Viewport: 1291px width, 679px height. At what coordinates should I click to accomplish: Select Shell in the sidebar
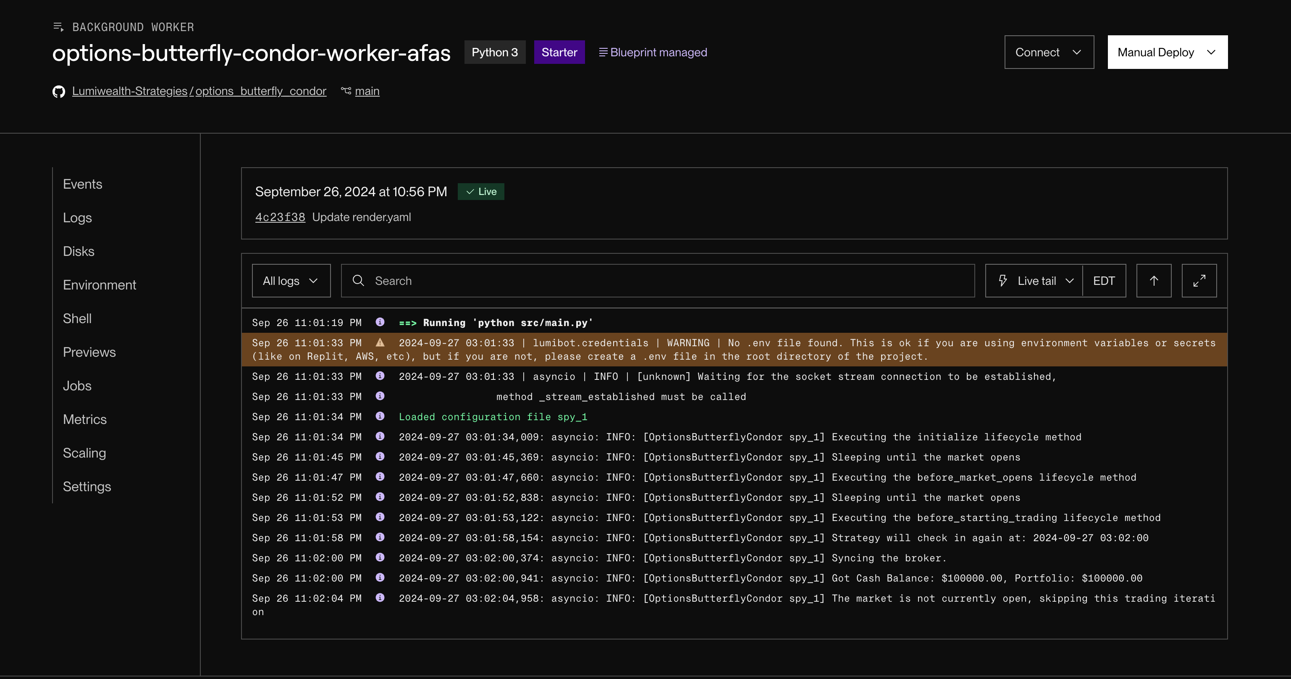pos(77,318)
